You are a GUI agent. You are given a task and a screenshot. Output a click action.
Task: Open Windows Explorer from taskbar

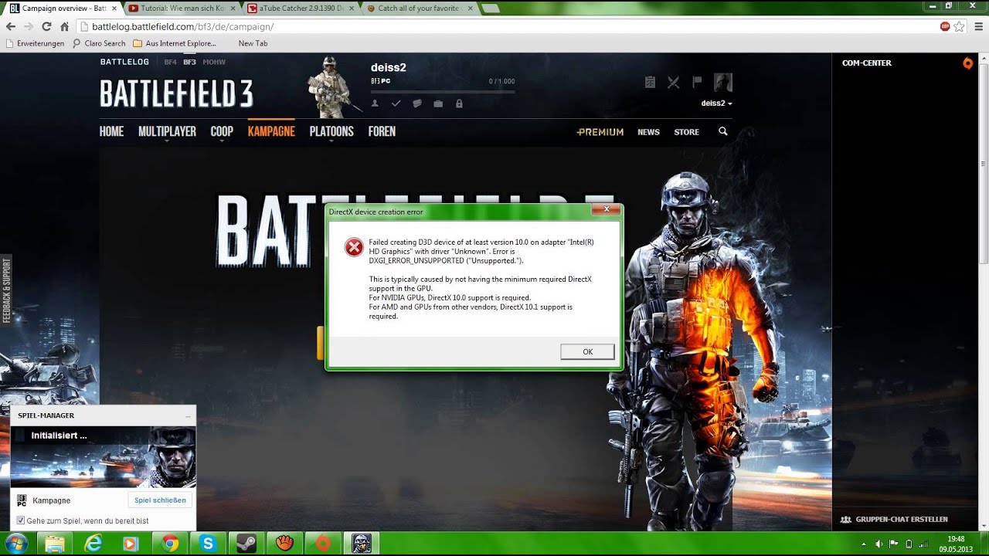[x=55, y=544]
